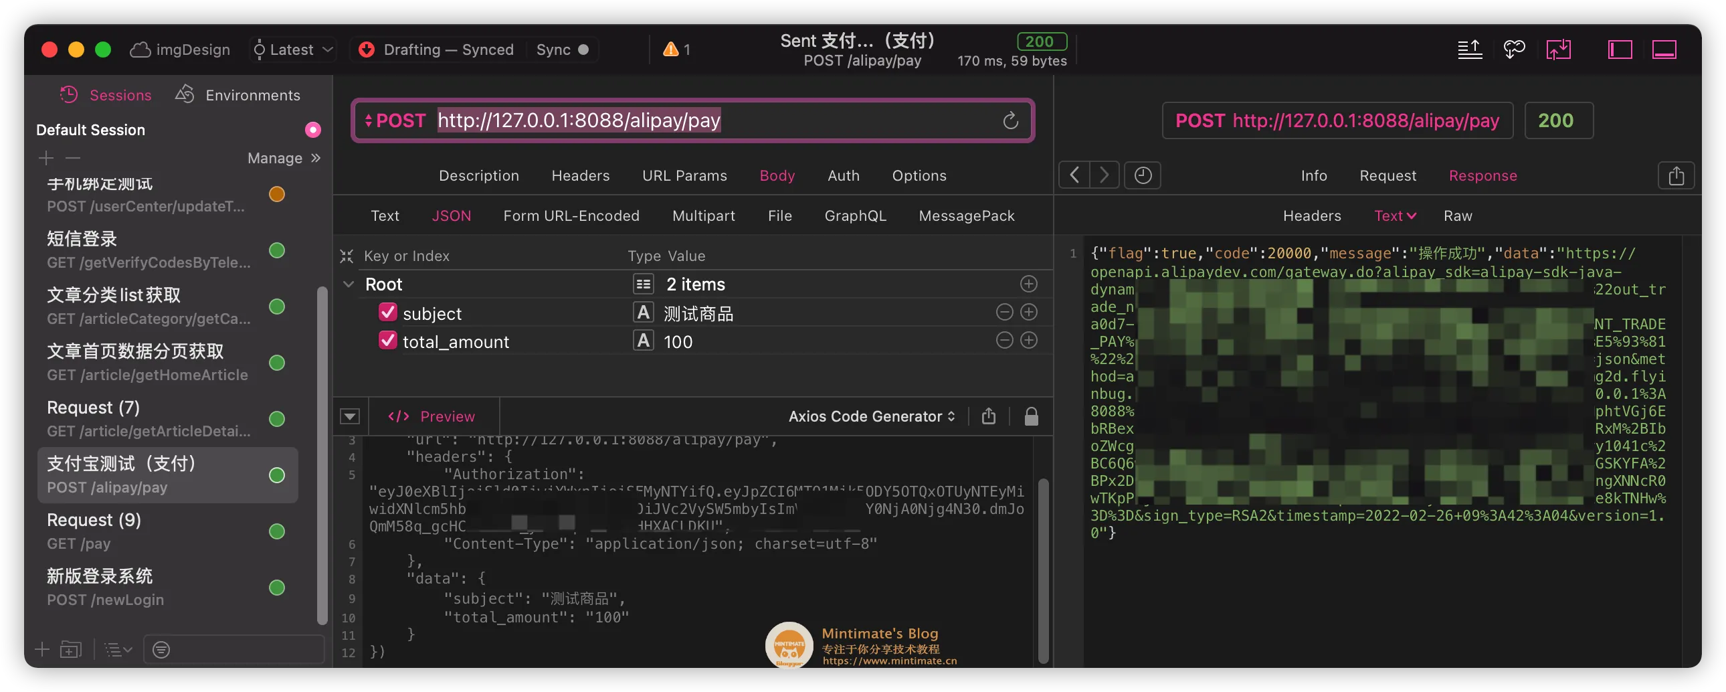Collapse the Root JSON node

point(349,284)
